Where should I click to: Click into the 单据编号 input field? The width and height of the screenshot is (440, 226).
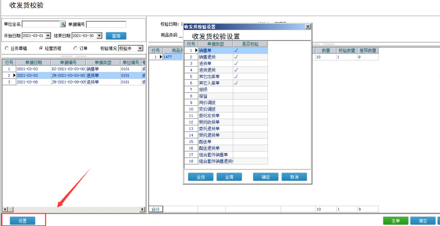106,24
